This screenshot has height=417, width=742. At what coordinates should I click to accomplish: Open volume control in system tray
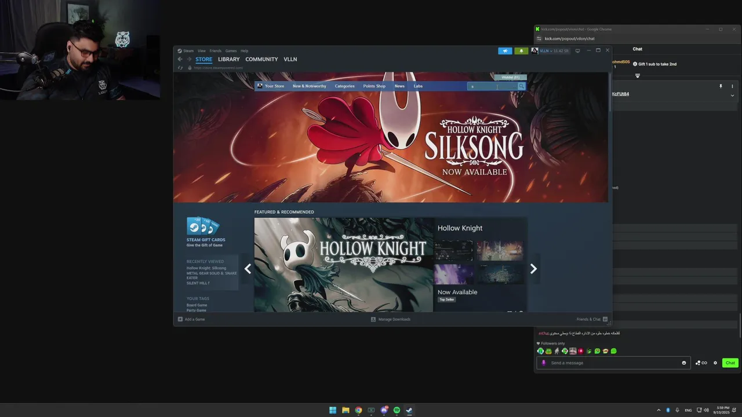pos(706,410)
